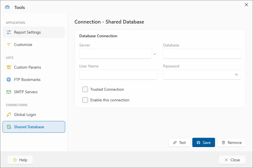Screen dimensions: 253x168
Task: Select Global Login connection
Action: [x=34, y=115]
